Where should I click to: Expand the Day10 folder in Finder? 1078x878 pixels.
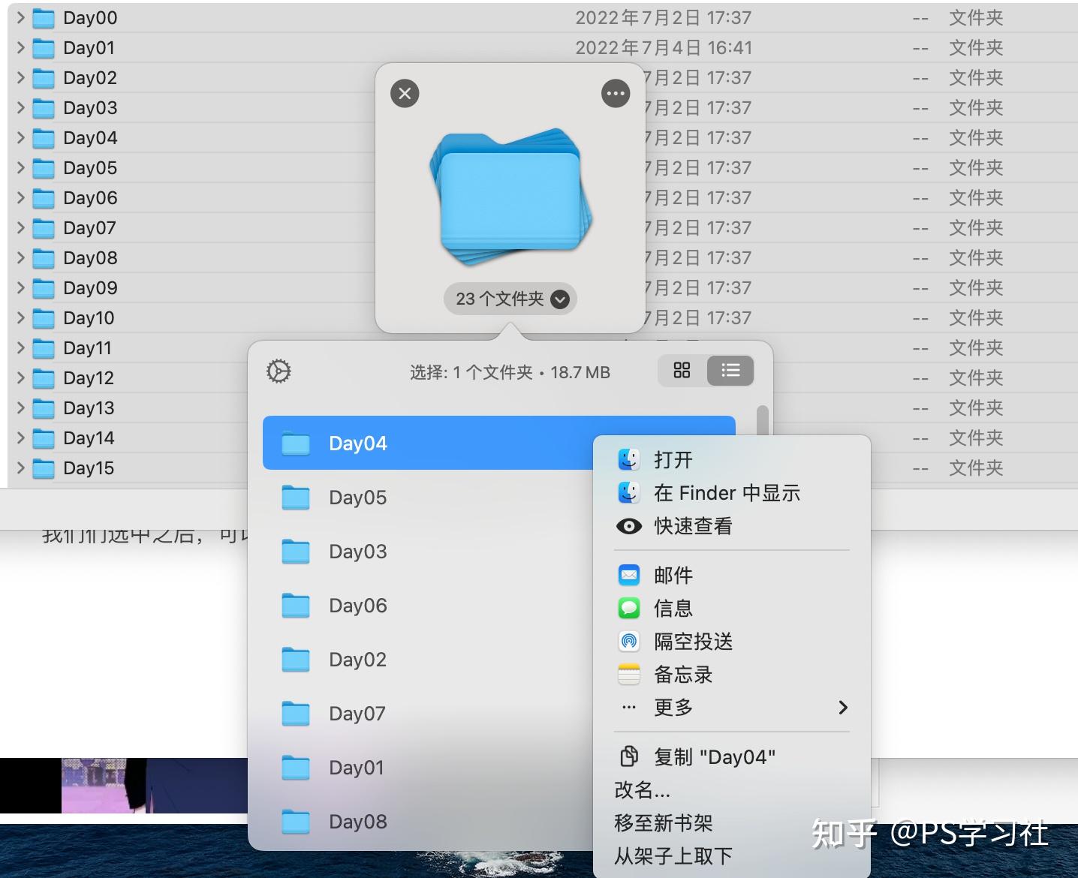tap(21, 317)
